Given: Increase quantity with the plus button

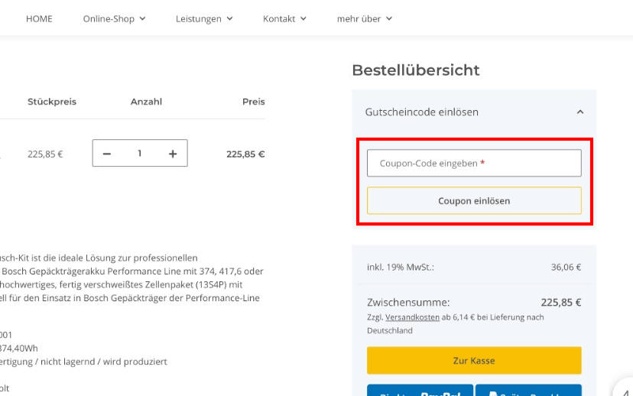Looking at the screenshot, I should (x=173, y=154).
